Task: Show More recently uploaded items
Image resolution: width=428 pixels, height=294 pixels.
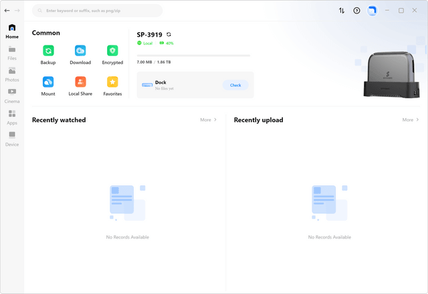Action: pos(411,120)
